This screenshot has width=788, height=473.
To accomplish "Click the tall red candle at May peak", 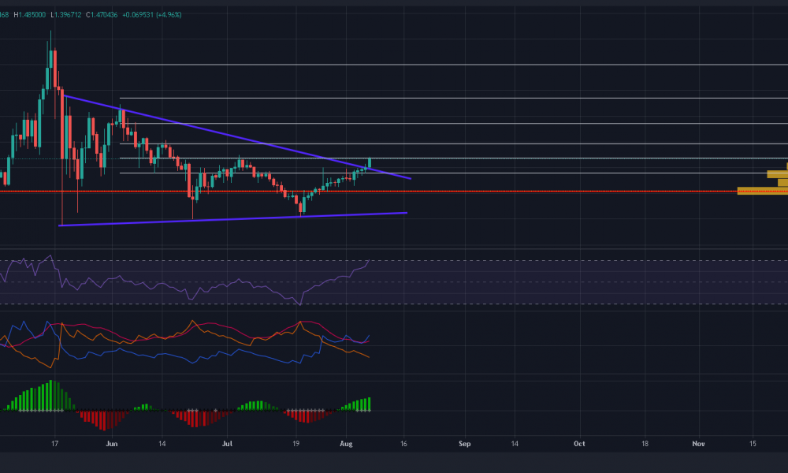I will (55, 69).
